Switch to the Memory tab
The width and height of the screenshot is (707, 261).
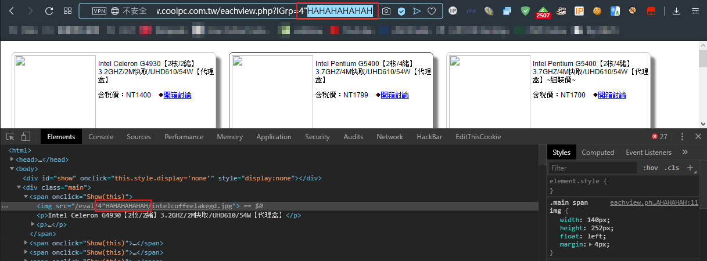click(229, 137)
